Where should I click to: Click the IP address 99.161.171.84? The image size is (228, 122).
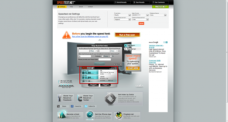click(x=66, y=81)
